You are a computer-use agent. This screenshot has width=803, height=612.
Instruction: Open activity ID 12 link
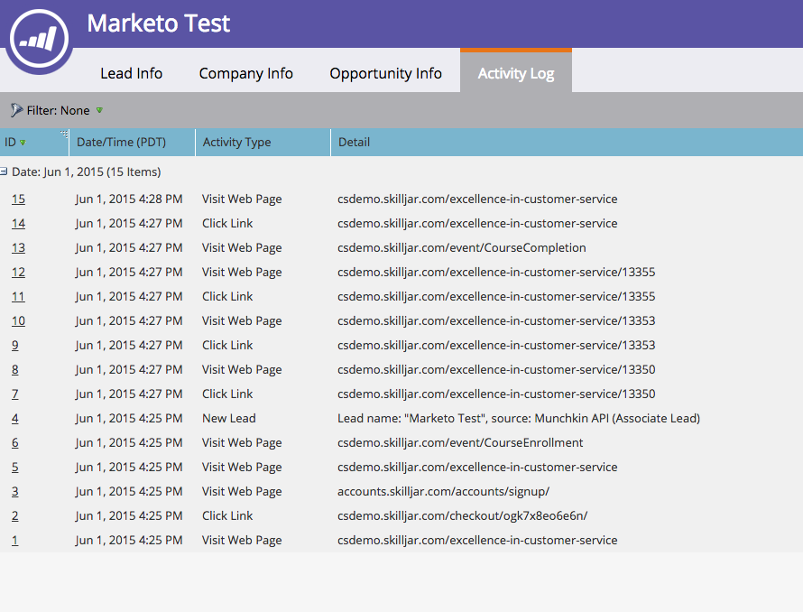[x=18, y=273]
